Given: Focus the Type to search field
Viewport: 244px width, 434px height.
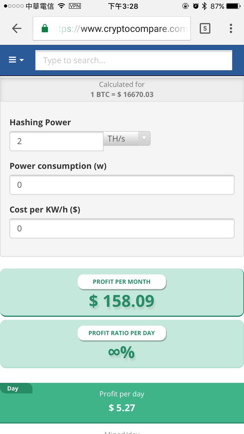Looking at the screenshot, I should (134, 60).
